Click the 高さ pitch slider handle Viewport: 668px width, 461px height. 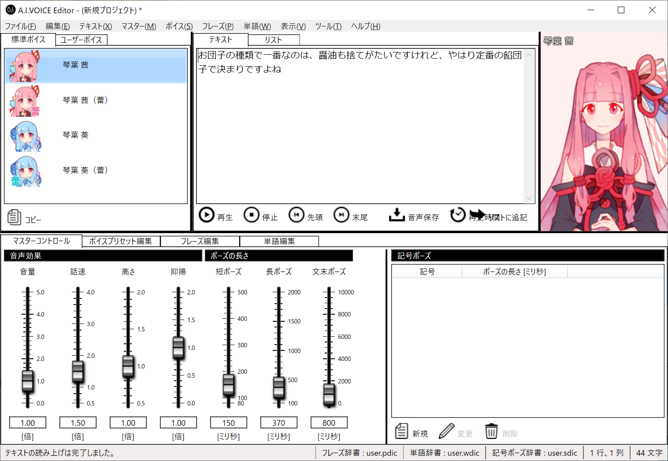pyautogui.click(x=128, y=366)
